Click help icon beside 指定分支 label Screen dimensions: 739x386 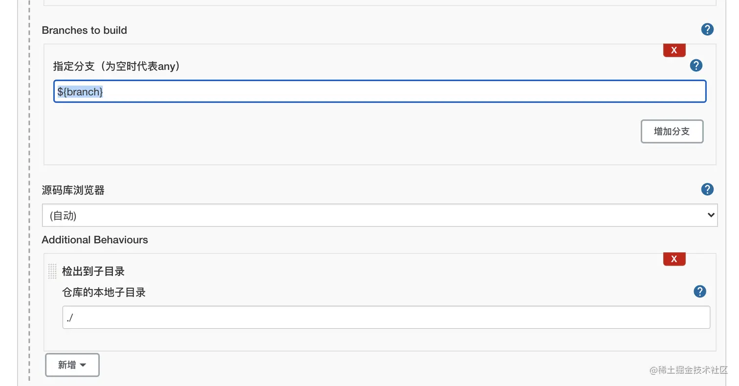click(x=696, y=66)
